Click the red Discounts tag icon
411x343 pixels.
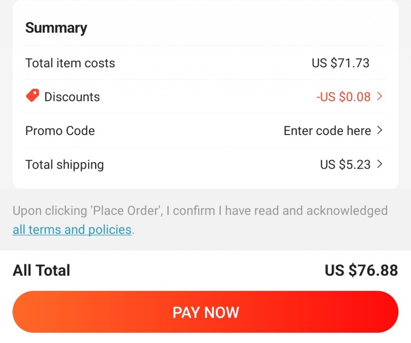point(32,96)
